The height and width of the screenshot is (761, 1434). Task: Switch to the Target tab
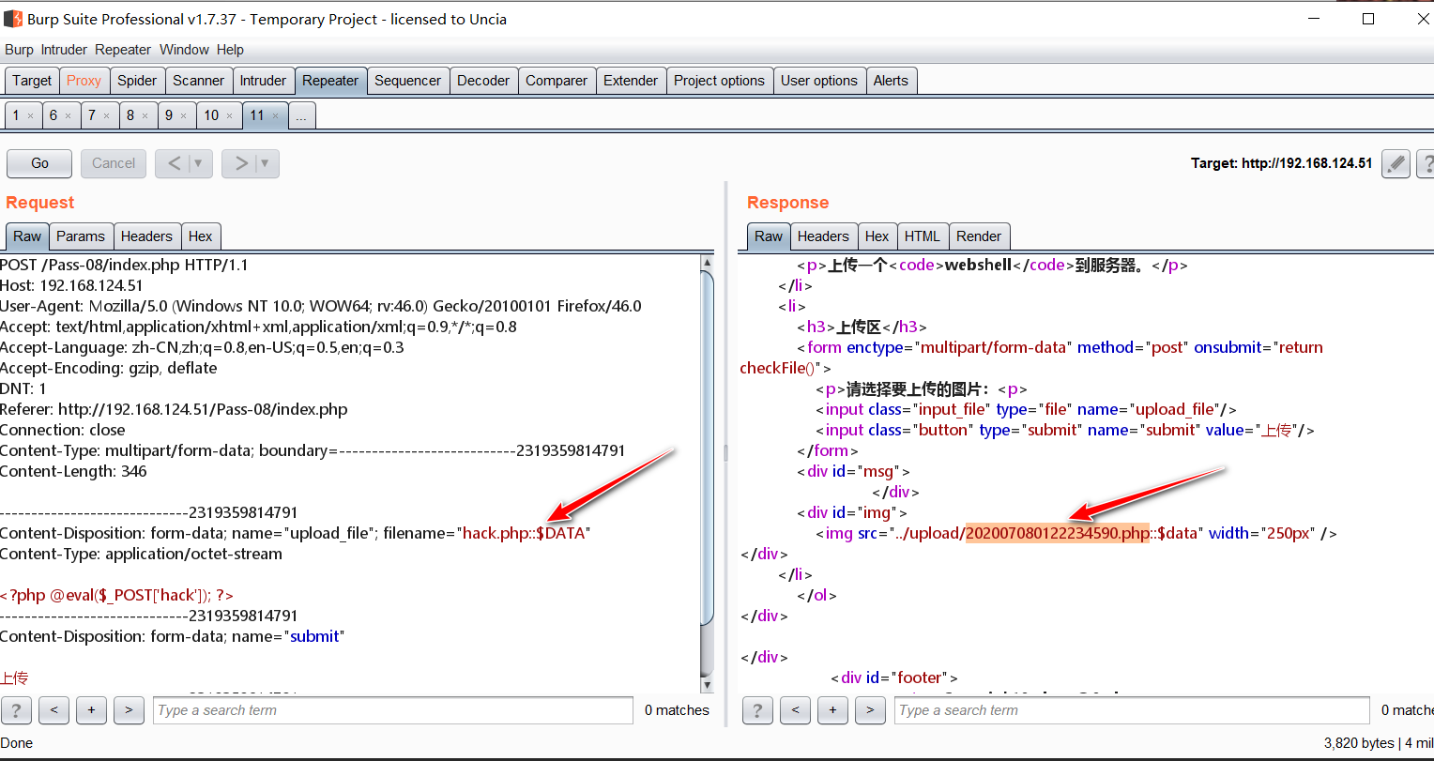click(32, 81)
